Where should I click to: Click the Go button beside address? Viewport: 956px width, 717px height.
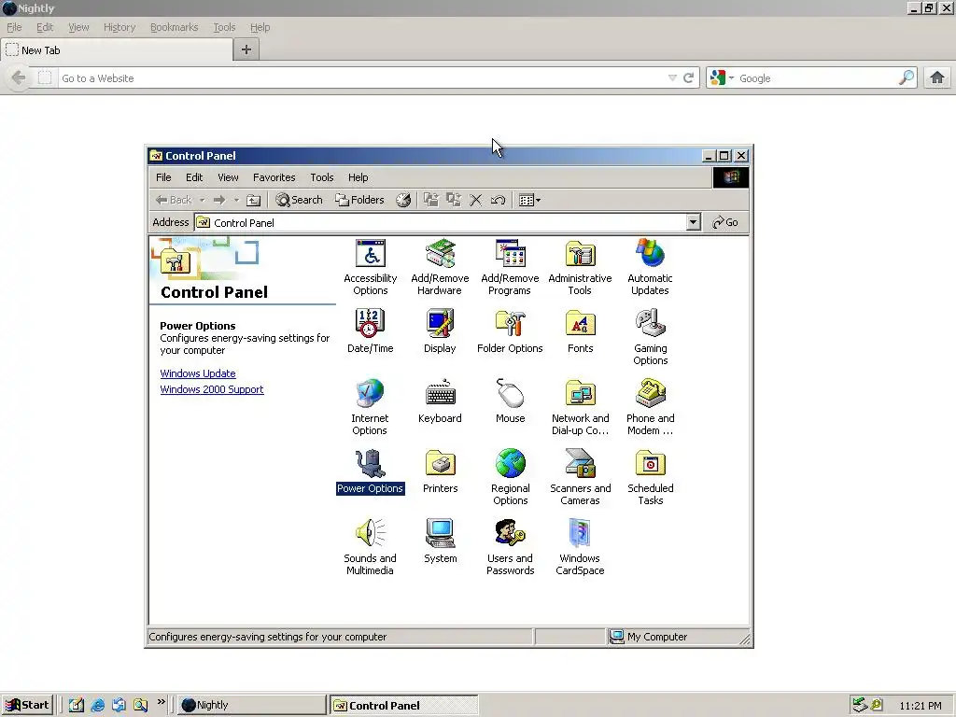click(725, 222)
